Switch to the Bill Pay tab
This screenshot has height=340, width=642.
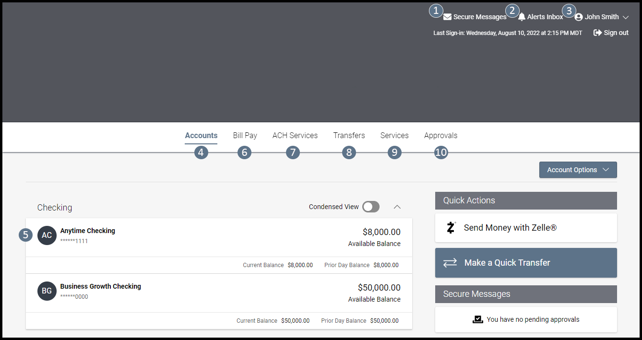[x=245, y=136]
